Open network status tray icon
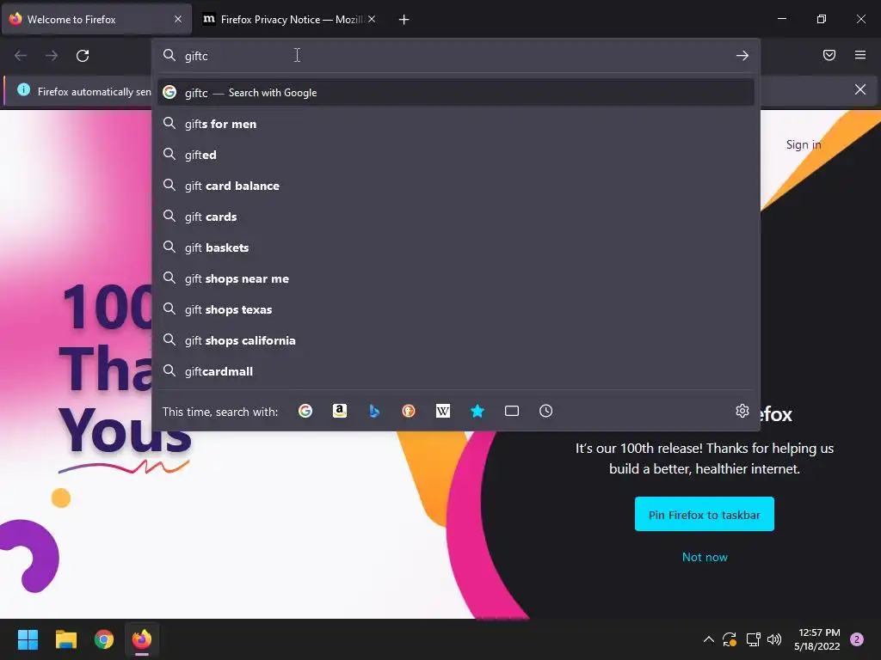The image size is (881, 660). [x=753, y=639]
